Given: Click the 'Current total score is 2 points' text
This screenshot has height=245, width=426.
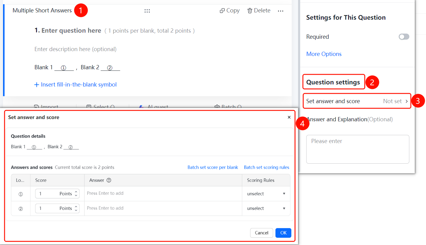Looking at the screenshot, I should [85, 167].
